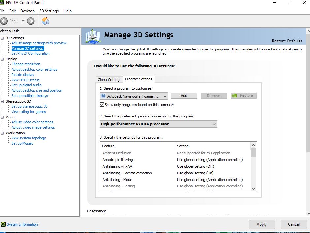Open Set PhysX Configuration task
The height and width of the screenshot is (233, 310).
[30, 53]
